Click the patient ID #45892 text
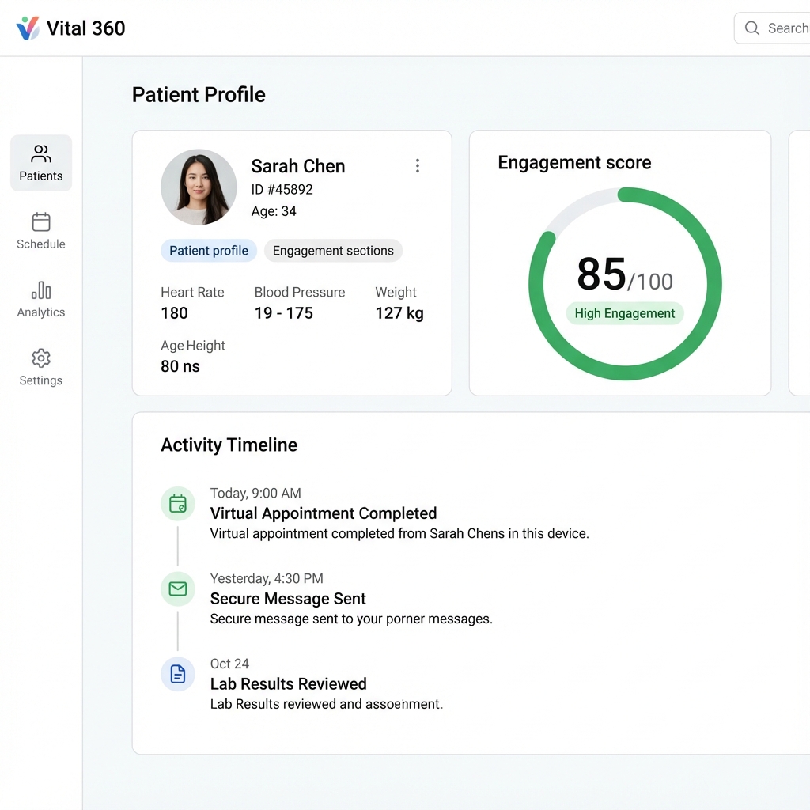 coord(282,189)
